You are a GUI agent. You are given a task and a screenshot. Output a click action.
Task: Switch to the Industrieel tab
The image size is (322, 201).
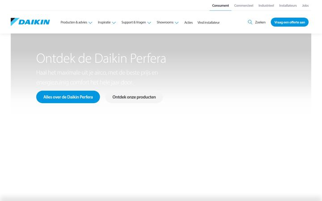click(x=266, y=5)
